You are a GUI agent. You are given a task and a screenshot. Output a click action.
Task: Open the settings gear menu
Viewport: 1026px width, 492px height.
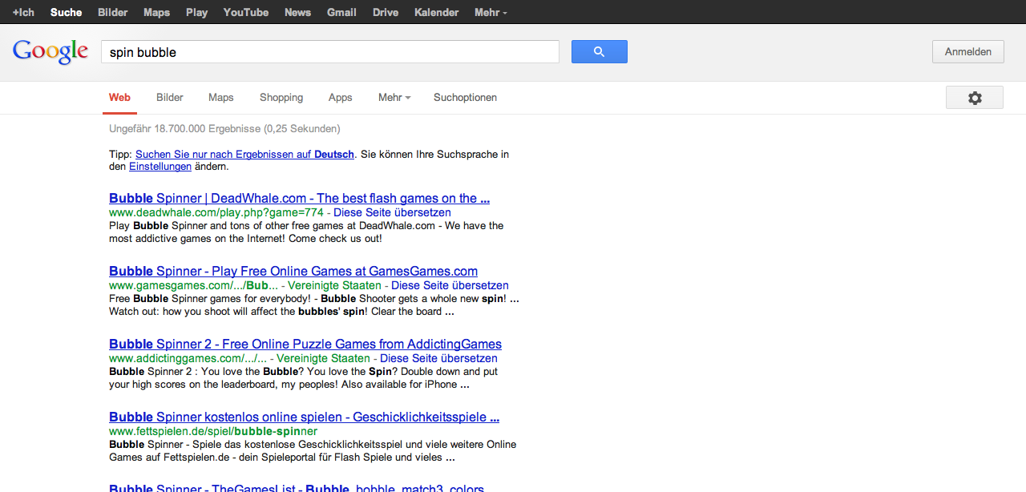[x=974, y=98]
